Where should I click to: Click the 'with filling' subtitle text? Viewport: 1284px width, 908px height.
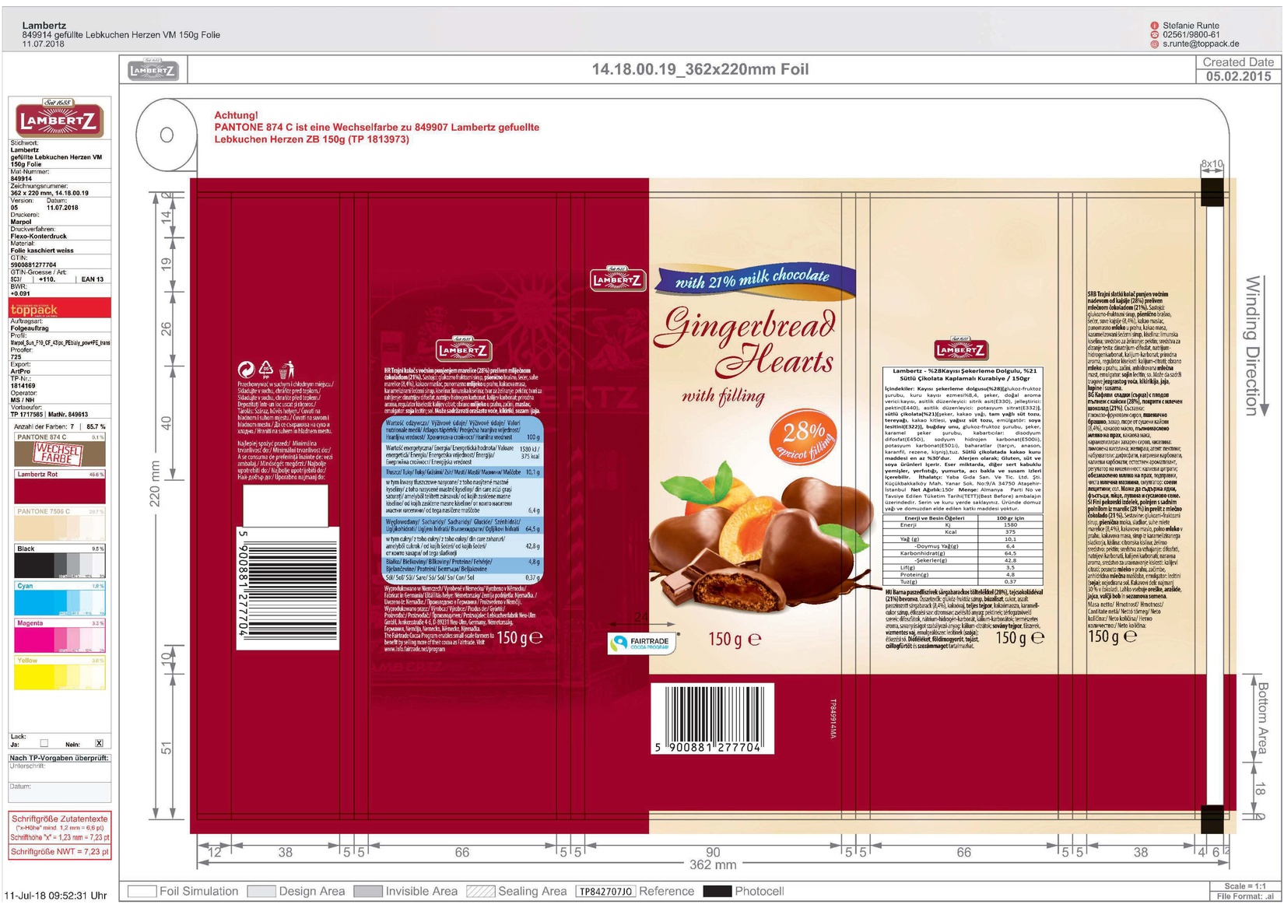click(x=723, y=397)
